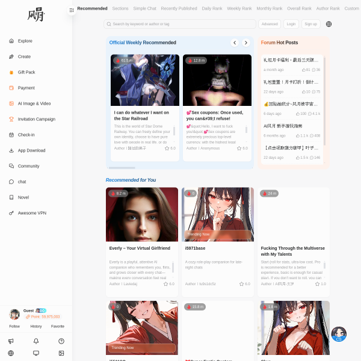Switch to the Author Rank tab

pyautogui.click(x=328, y=8)
